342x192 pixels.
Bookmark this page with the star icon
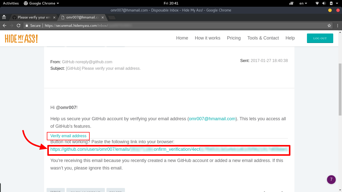[x=329, y=25]
